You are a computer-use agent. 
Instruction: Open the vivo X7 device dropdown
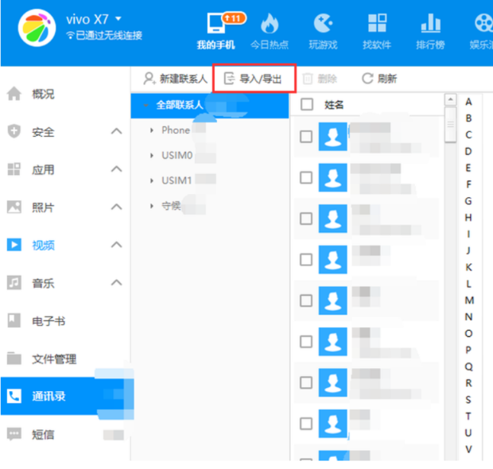coord(118,19)
